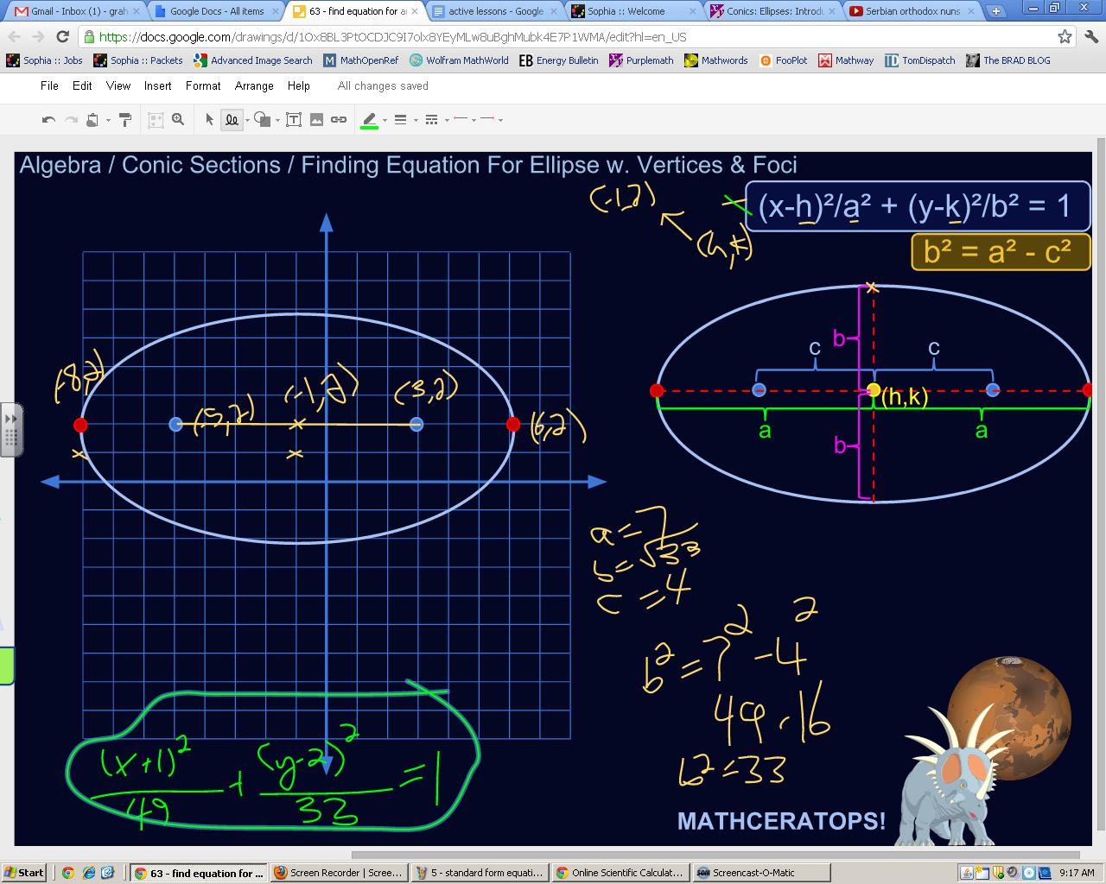Insert an image using toolbar icon
The height and width of the screenshot is (884, 1106).
click(316, 120)
